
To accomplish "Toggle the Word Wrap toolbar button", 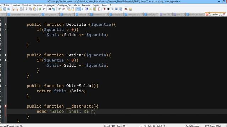I will [x=78, y=9].
